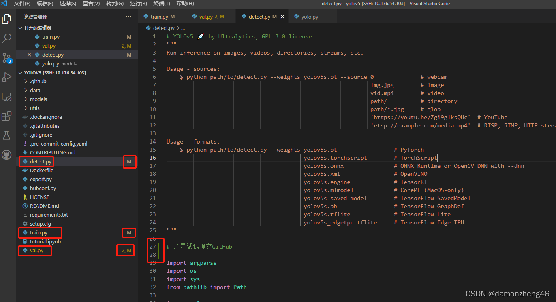Open the 编辑(E) menu

(x=45, y=4)
